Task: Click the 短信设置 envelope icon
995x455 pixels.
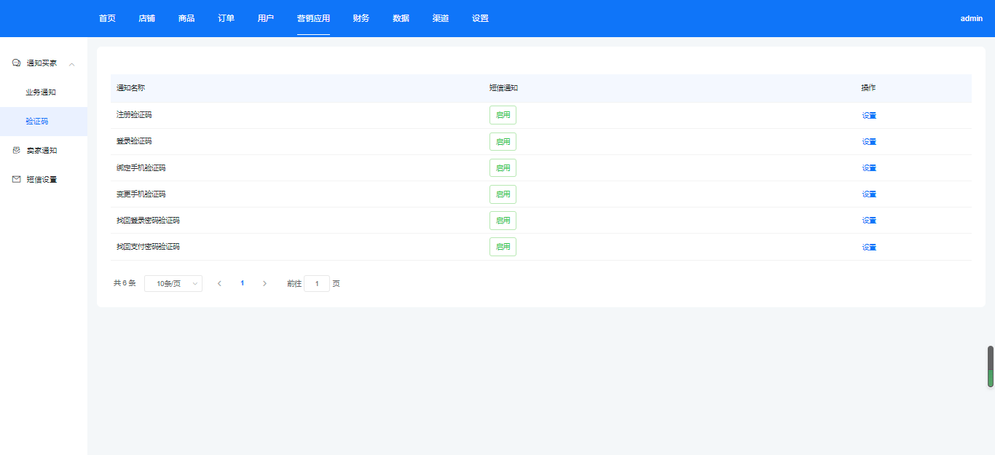Action: tap(16, 180)
